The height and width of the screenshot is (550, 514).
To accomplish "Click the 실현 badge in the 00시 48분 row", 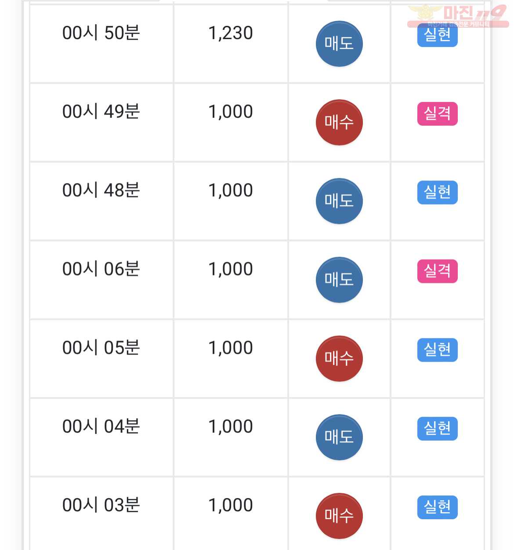I will tap(437, 192).
